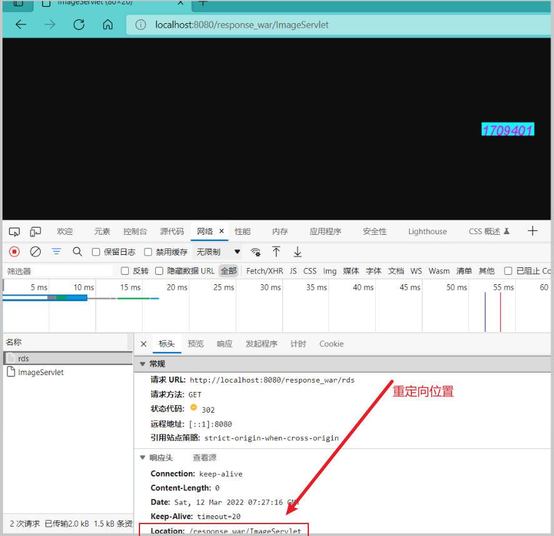Filter by Wasm requests
Viewport: 554px width, 536px height.
(439, 271)
